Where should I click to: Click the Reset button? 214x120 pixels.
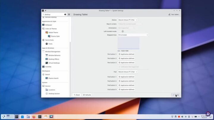pos(77,95)
